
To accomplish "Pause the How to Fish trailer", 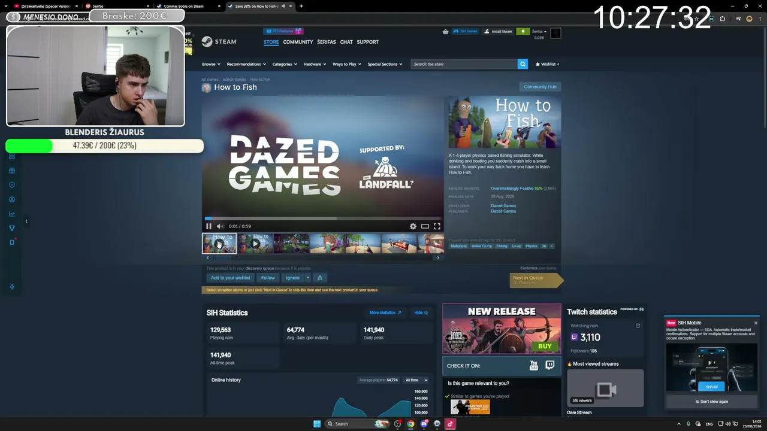I will tap(209, 226).
